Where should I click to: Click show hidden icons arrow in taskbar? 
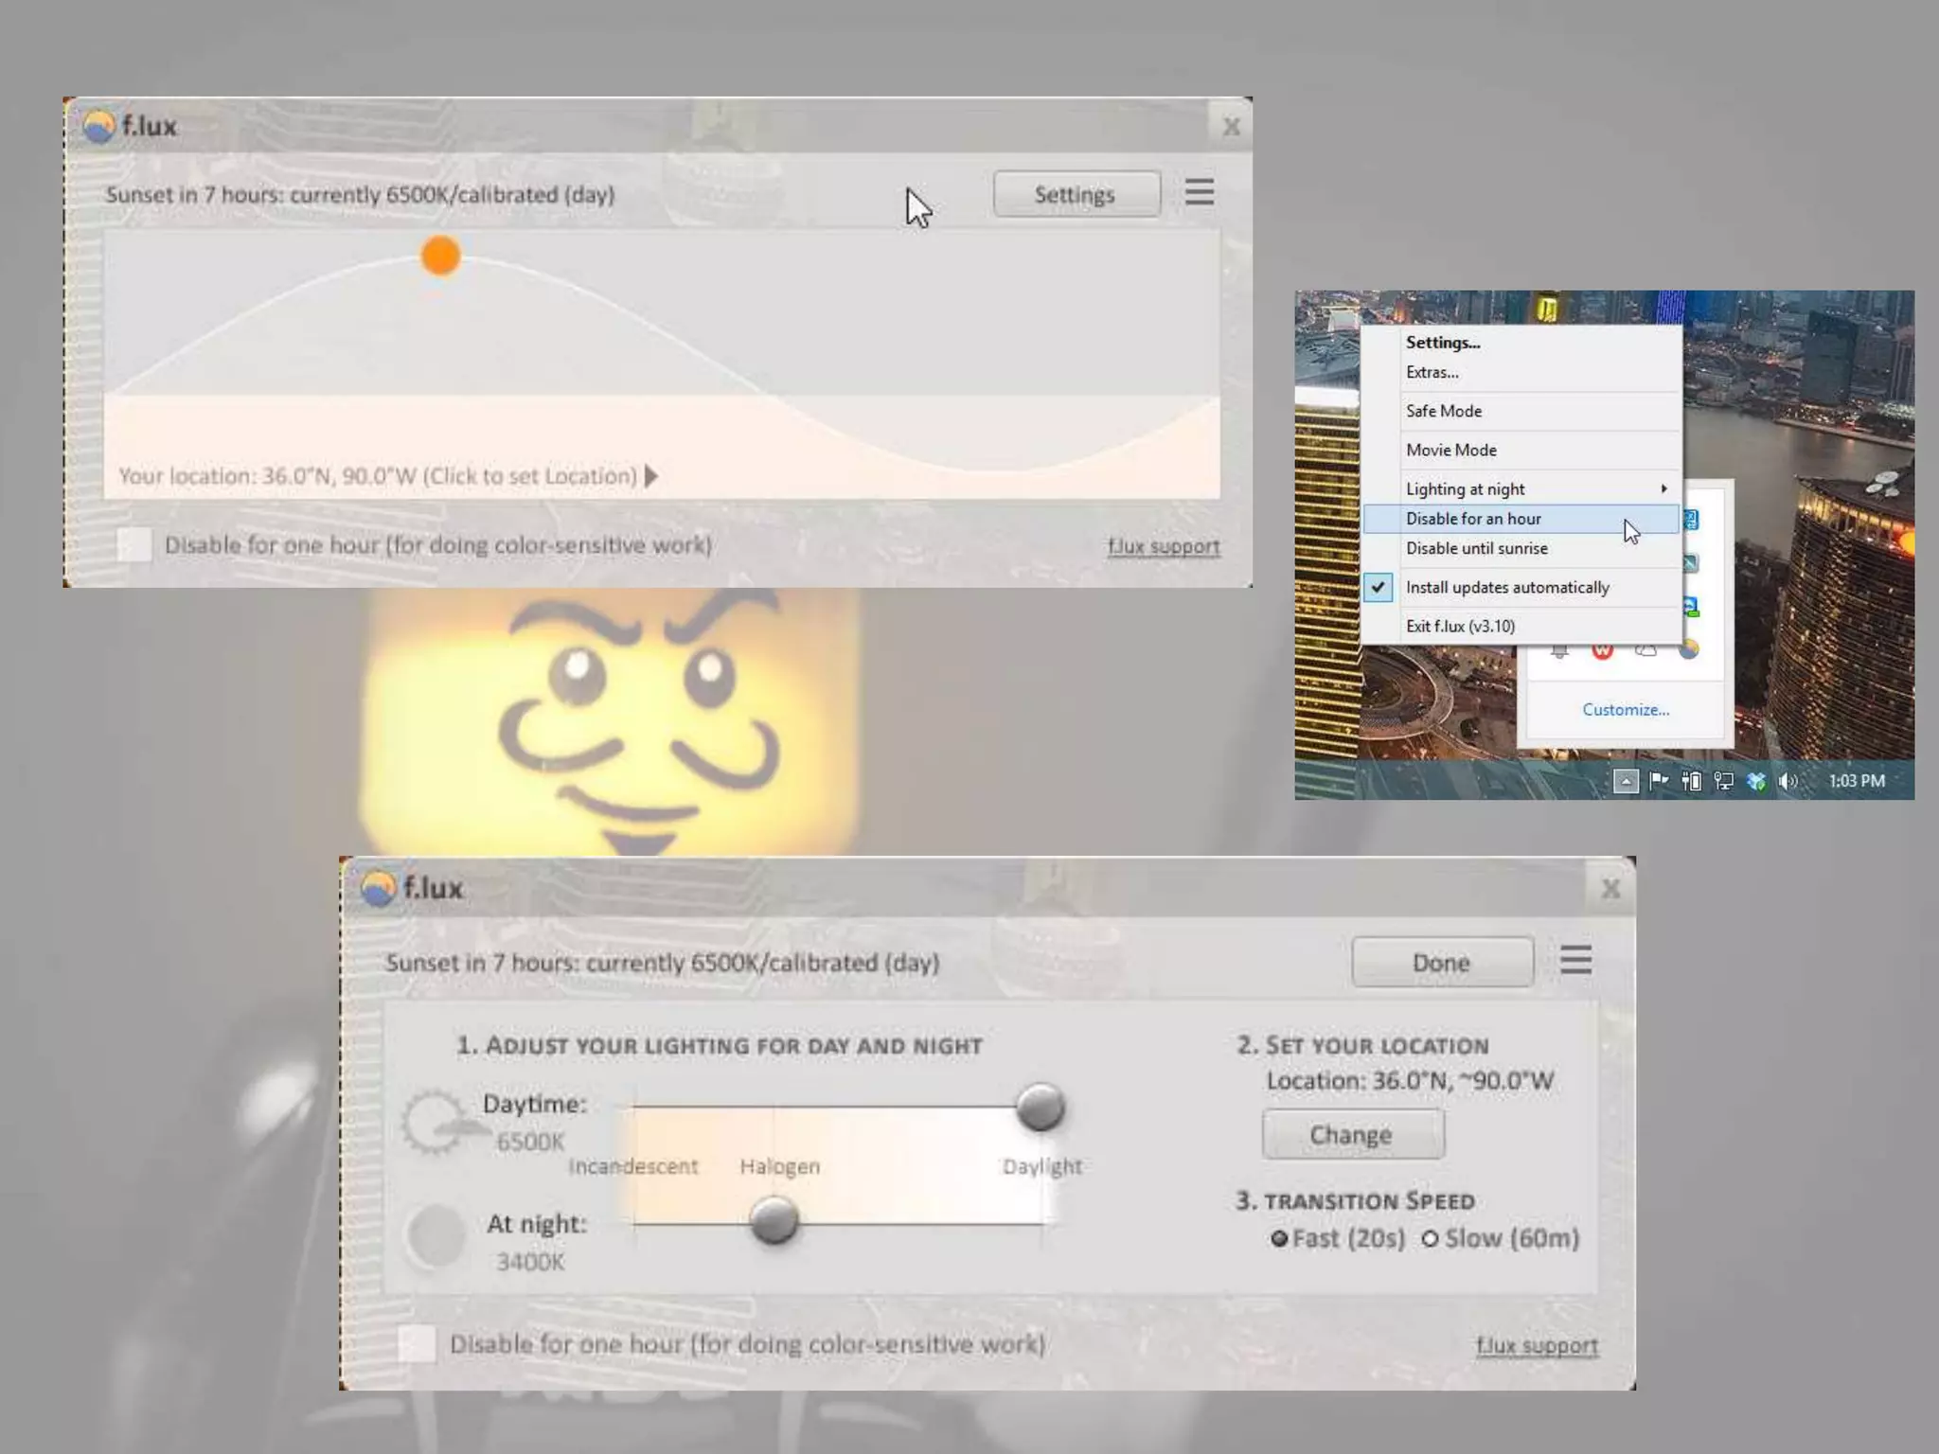click(1626, 781)
